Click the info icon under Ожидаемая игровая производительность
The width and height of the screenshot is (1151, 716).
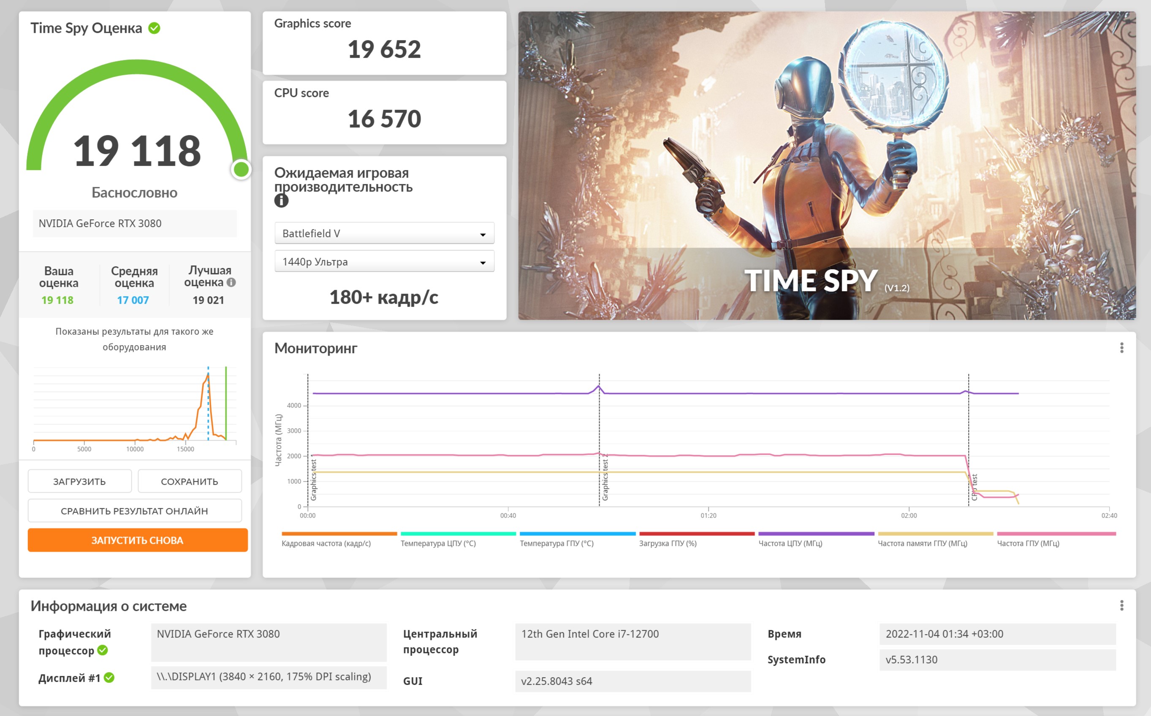click(281, 201)
